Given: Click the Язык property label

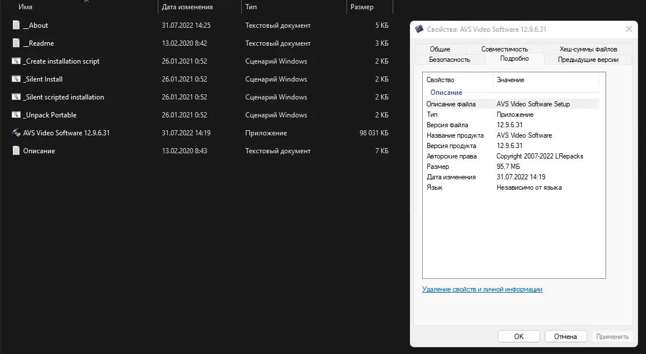Looking at the screenshot, I should 434,187.
